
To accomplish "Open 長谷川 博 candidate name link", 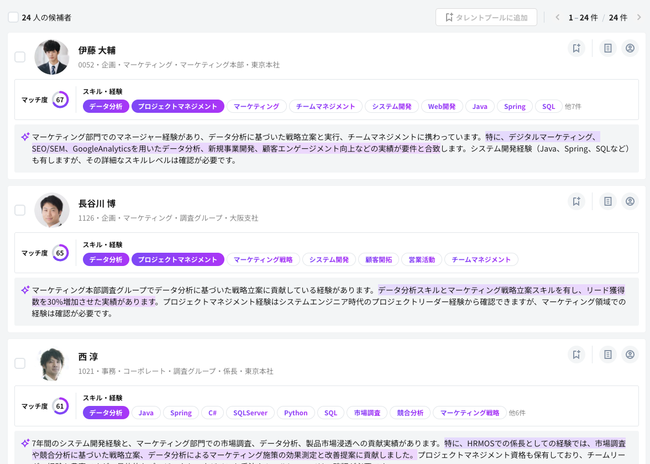I will [97, 204].
